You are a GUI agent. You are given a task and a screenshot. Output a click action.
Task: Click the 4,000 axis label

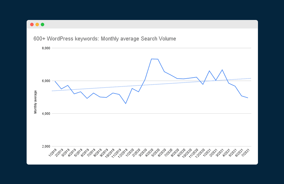click(46, 114)
